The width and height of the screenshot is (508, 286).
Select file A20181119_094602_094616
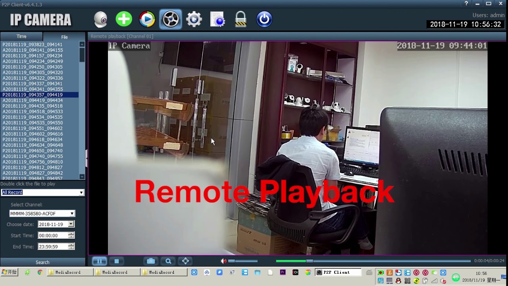click(x=40, y=134)
